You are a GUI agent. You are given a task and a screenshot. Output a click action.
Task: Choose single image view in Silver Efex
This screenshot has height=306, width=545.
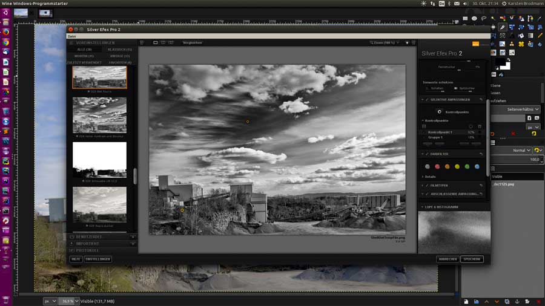click(x=156, y=43)
